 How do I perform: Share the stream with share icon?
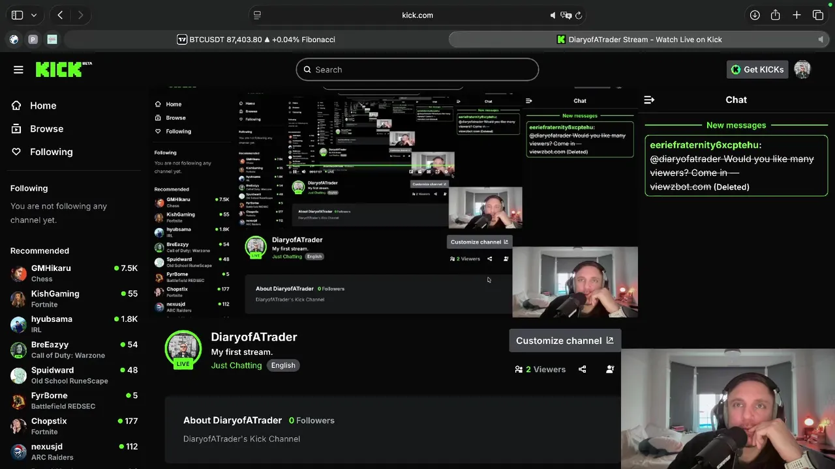pos(583,369)
